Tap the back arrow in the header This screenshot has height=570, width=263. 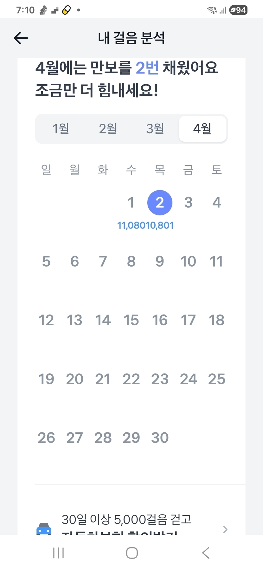21,38
